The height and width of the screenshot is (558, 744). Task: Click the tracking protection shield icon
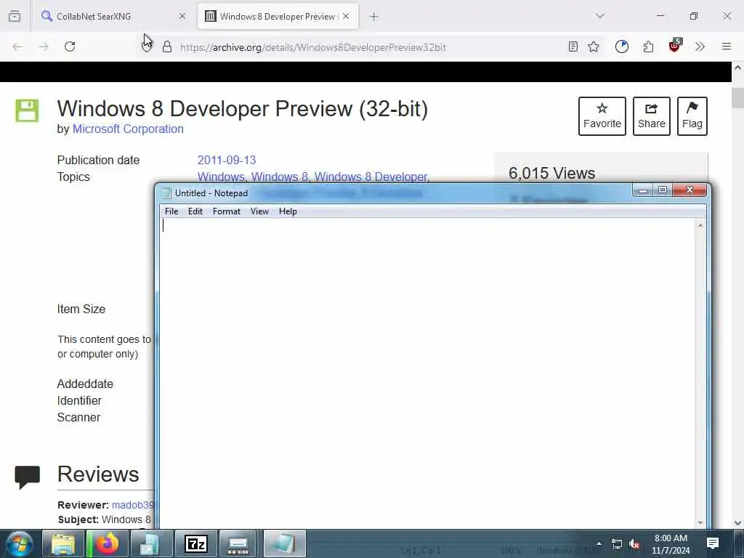tap(147, 46)
